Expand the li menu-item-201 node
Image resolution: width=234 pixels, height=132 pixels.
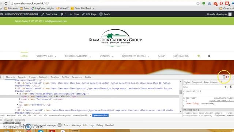[15, 110]
